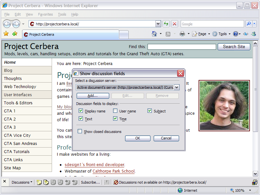This screenshot has width=260, height=195.
Task: Click the Add to Favorites icon
Action: coord(15,34)
